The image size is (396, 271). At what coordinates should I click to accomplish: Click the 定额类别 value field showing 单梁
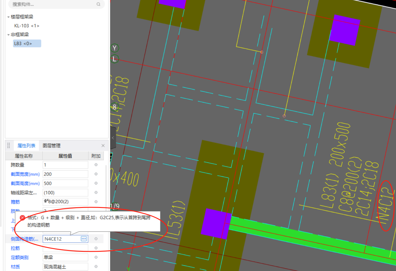pos(66,257)
